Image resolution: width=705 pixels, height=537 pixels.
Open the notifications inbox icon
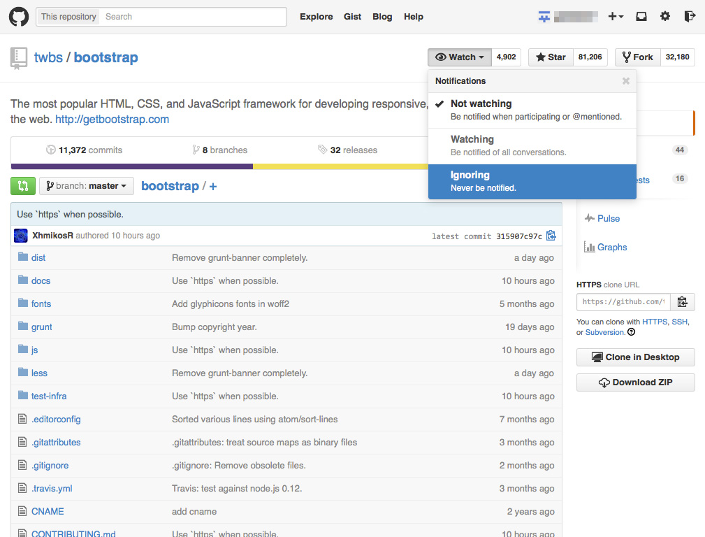click(x=641, y=17)
